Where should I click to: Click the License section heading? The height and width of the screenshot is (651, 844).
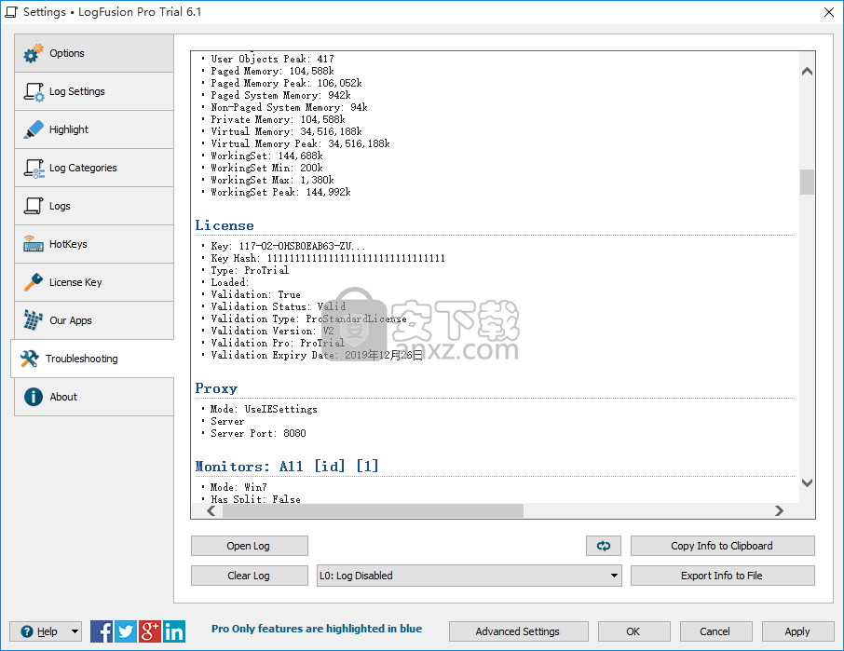point(225,225)
